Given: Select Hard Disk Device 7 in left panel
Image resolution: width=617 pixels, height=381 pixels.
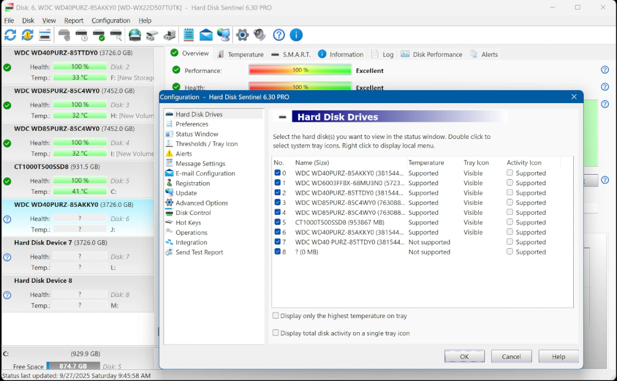Looking at the screenshot, I should [78, 254].
